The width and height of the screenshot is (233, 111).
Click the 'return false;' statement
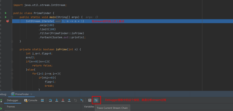[x=42, y=65]
